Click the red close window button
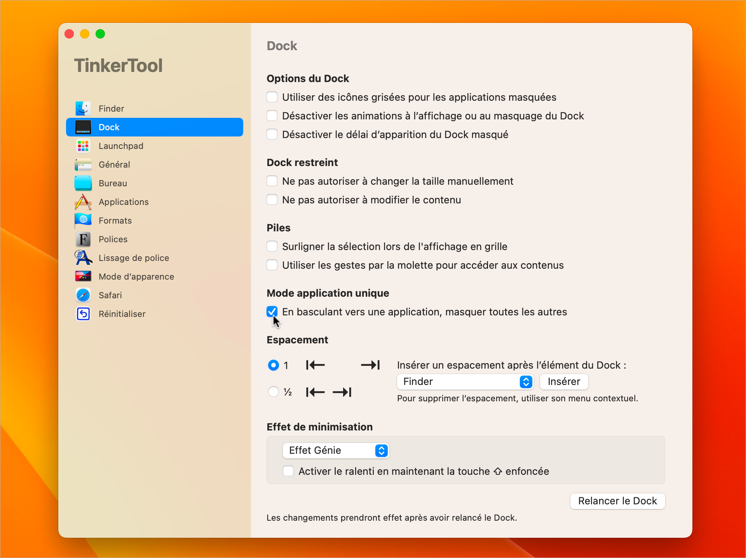Viewport: 746px width, 558px height. pyautogui.click(x=69, y=34)
